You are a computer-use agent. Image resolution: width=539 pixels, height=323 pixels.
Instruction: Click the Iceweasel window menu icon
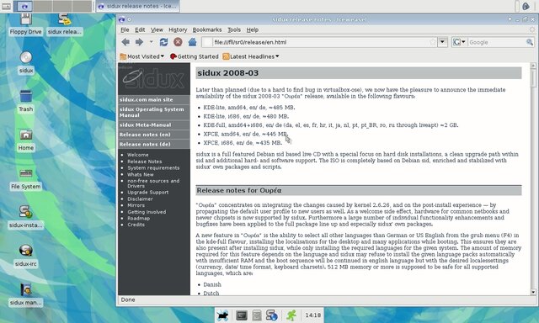(121, 19)
